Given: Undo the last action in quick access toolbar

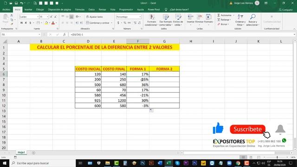Looking at the screenshot, I should tap(22, 3).
